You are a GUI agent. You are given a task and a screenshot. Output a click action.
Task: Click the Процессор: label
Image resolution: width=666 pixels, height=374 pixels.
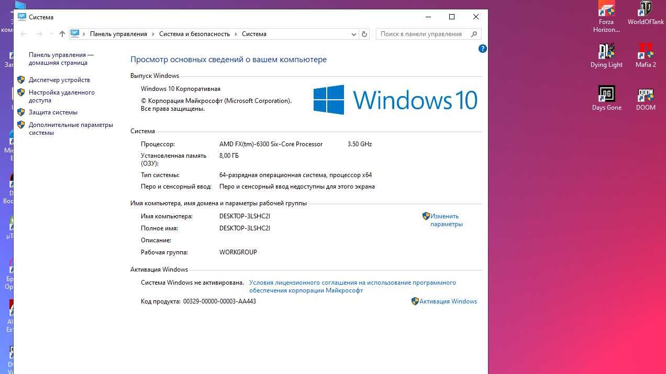click(x=158, y=144)
